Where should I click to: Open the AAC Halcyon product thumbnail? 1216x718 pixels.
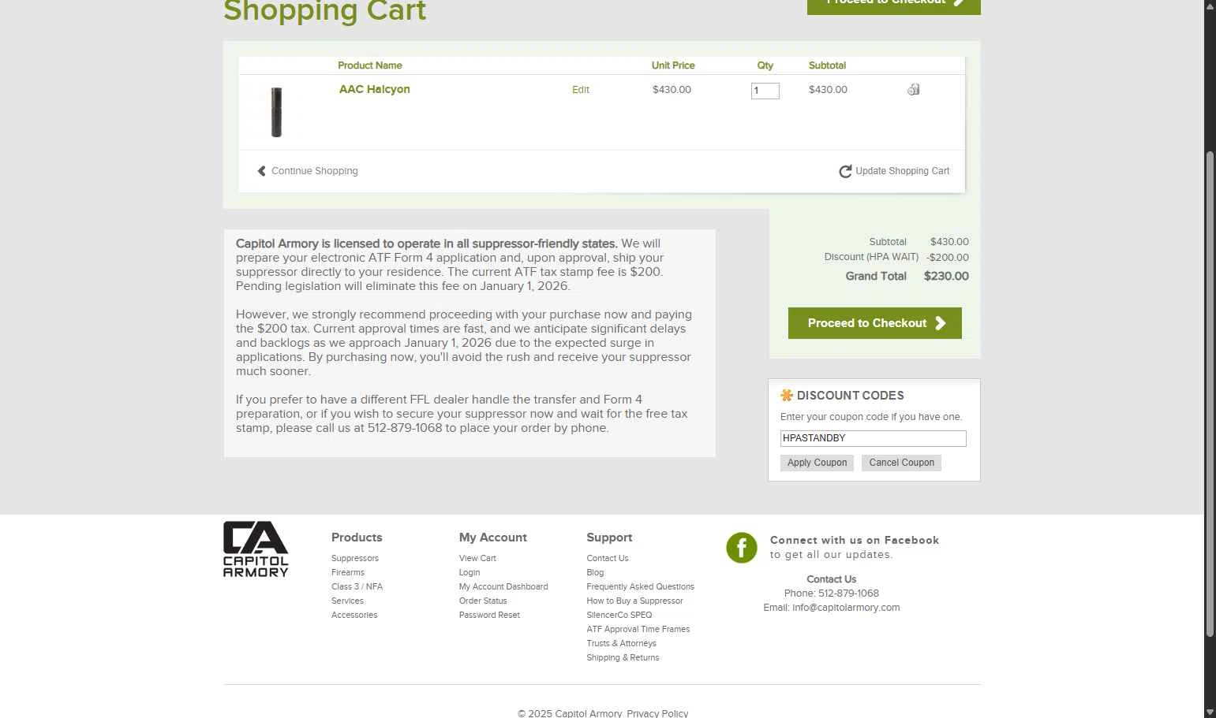(276, 112)
